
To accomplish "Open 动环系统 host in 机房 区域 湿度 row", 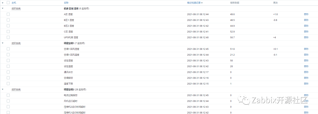I will (16, 9).
